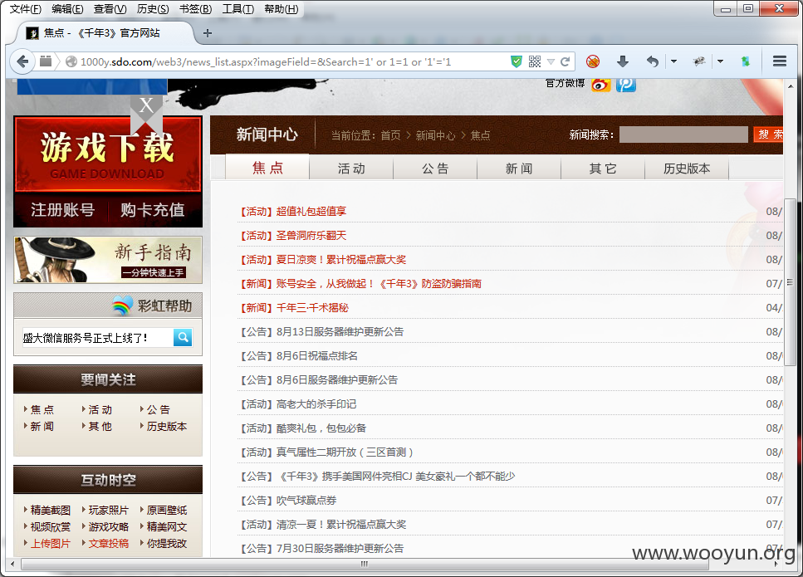Click the rainbow help search input
This screenshot has width=803, height=577.
97,337
